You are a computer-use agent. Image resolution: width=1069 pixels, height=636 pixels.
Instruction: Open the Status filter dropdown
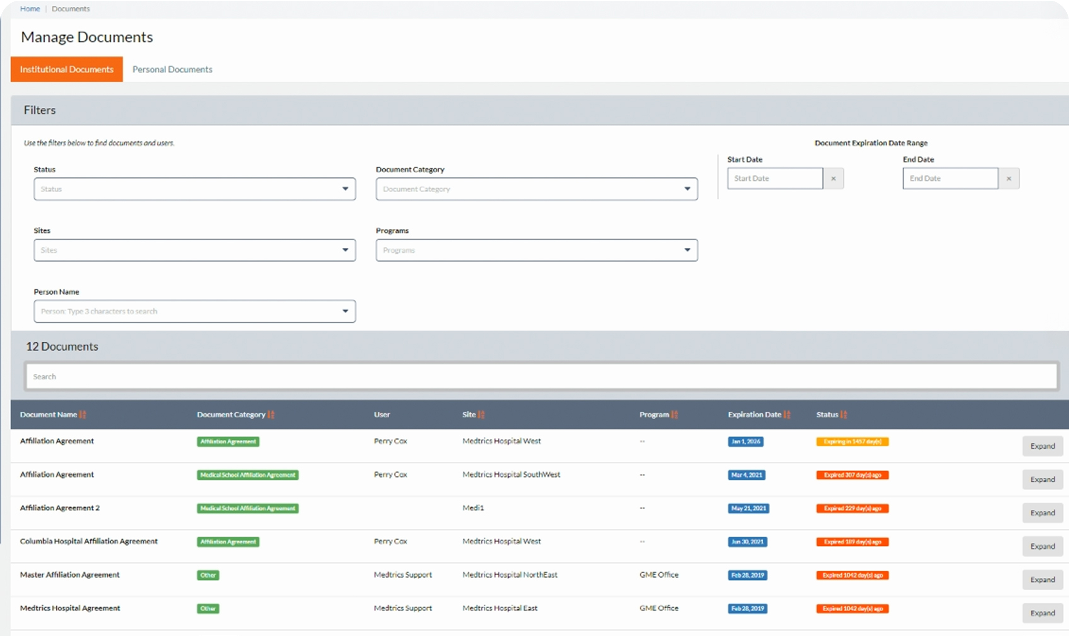coord(194,189)
